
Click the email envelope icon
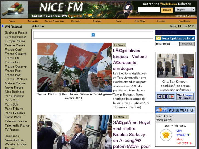158,38
